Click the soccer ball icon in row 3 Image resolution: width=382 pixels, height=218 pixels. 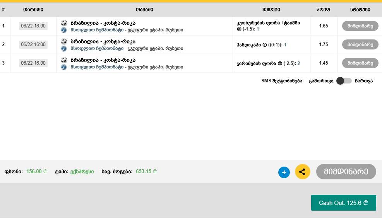coord(64,60)
